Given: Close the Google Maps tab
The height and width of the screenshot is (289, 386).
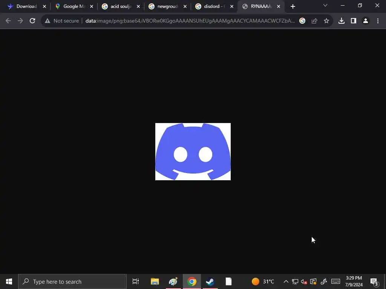Looking at the screenshot, I should pyautogui.click(x=91, y=6).
